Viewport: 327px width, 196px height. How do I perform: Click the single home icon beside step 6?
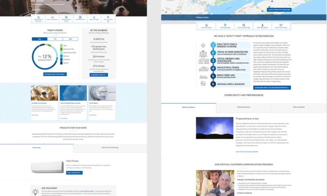pos(203,84)
